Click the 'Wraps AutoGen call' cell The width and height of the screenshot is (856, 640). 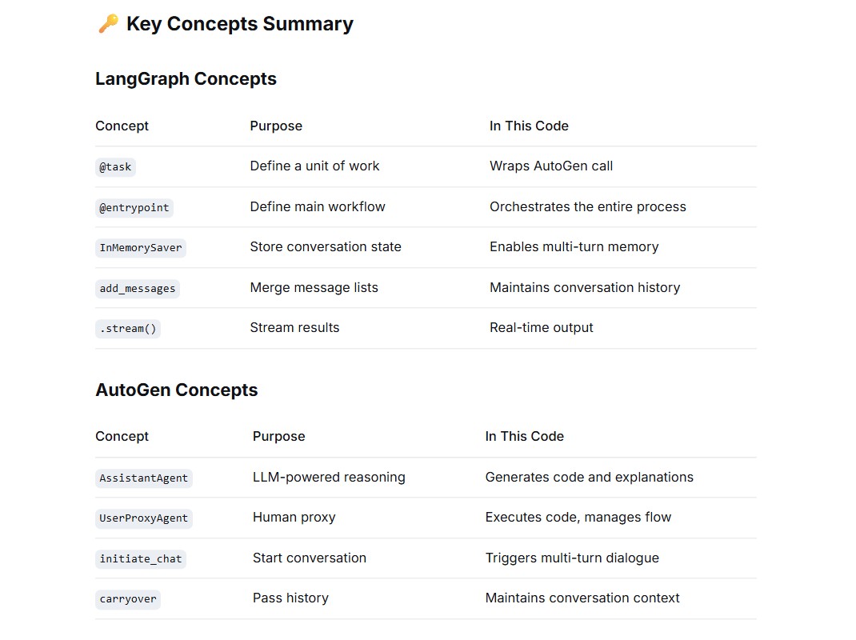coord(551,166)
